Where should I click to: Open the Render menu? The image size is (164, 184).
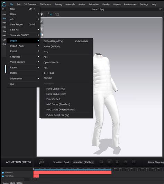(106, 4)
